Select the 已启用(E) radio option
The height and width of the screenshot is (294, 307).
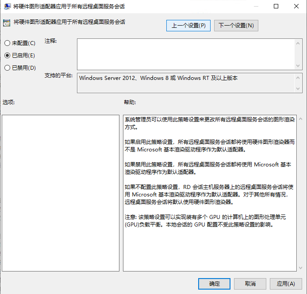[x=7, y=56]
